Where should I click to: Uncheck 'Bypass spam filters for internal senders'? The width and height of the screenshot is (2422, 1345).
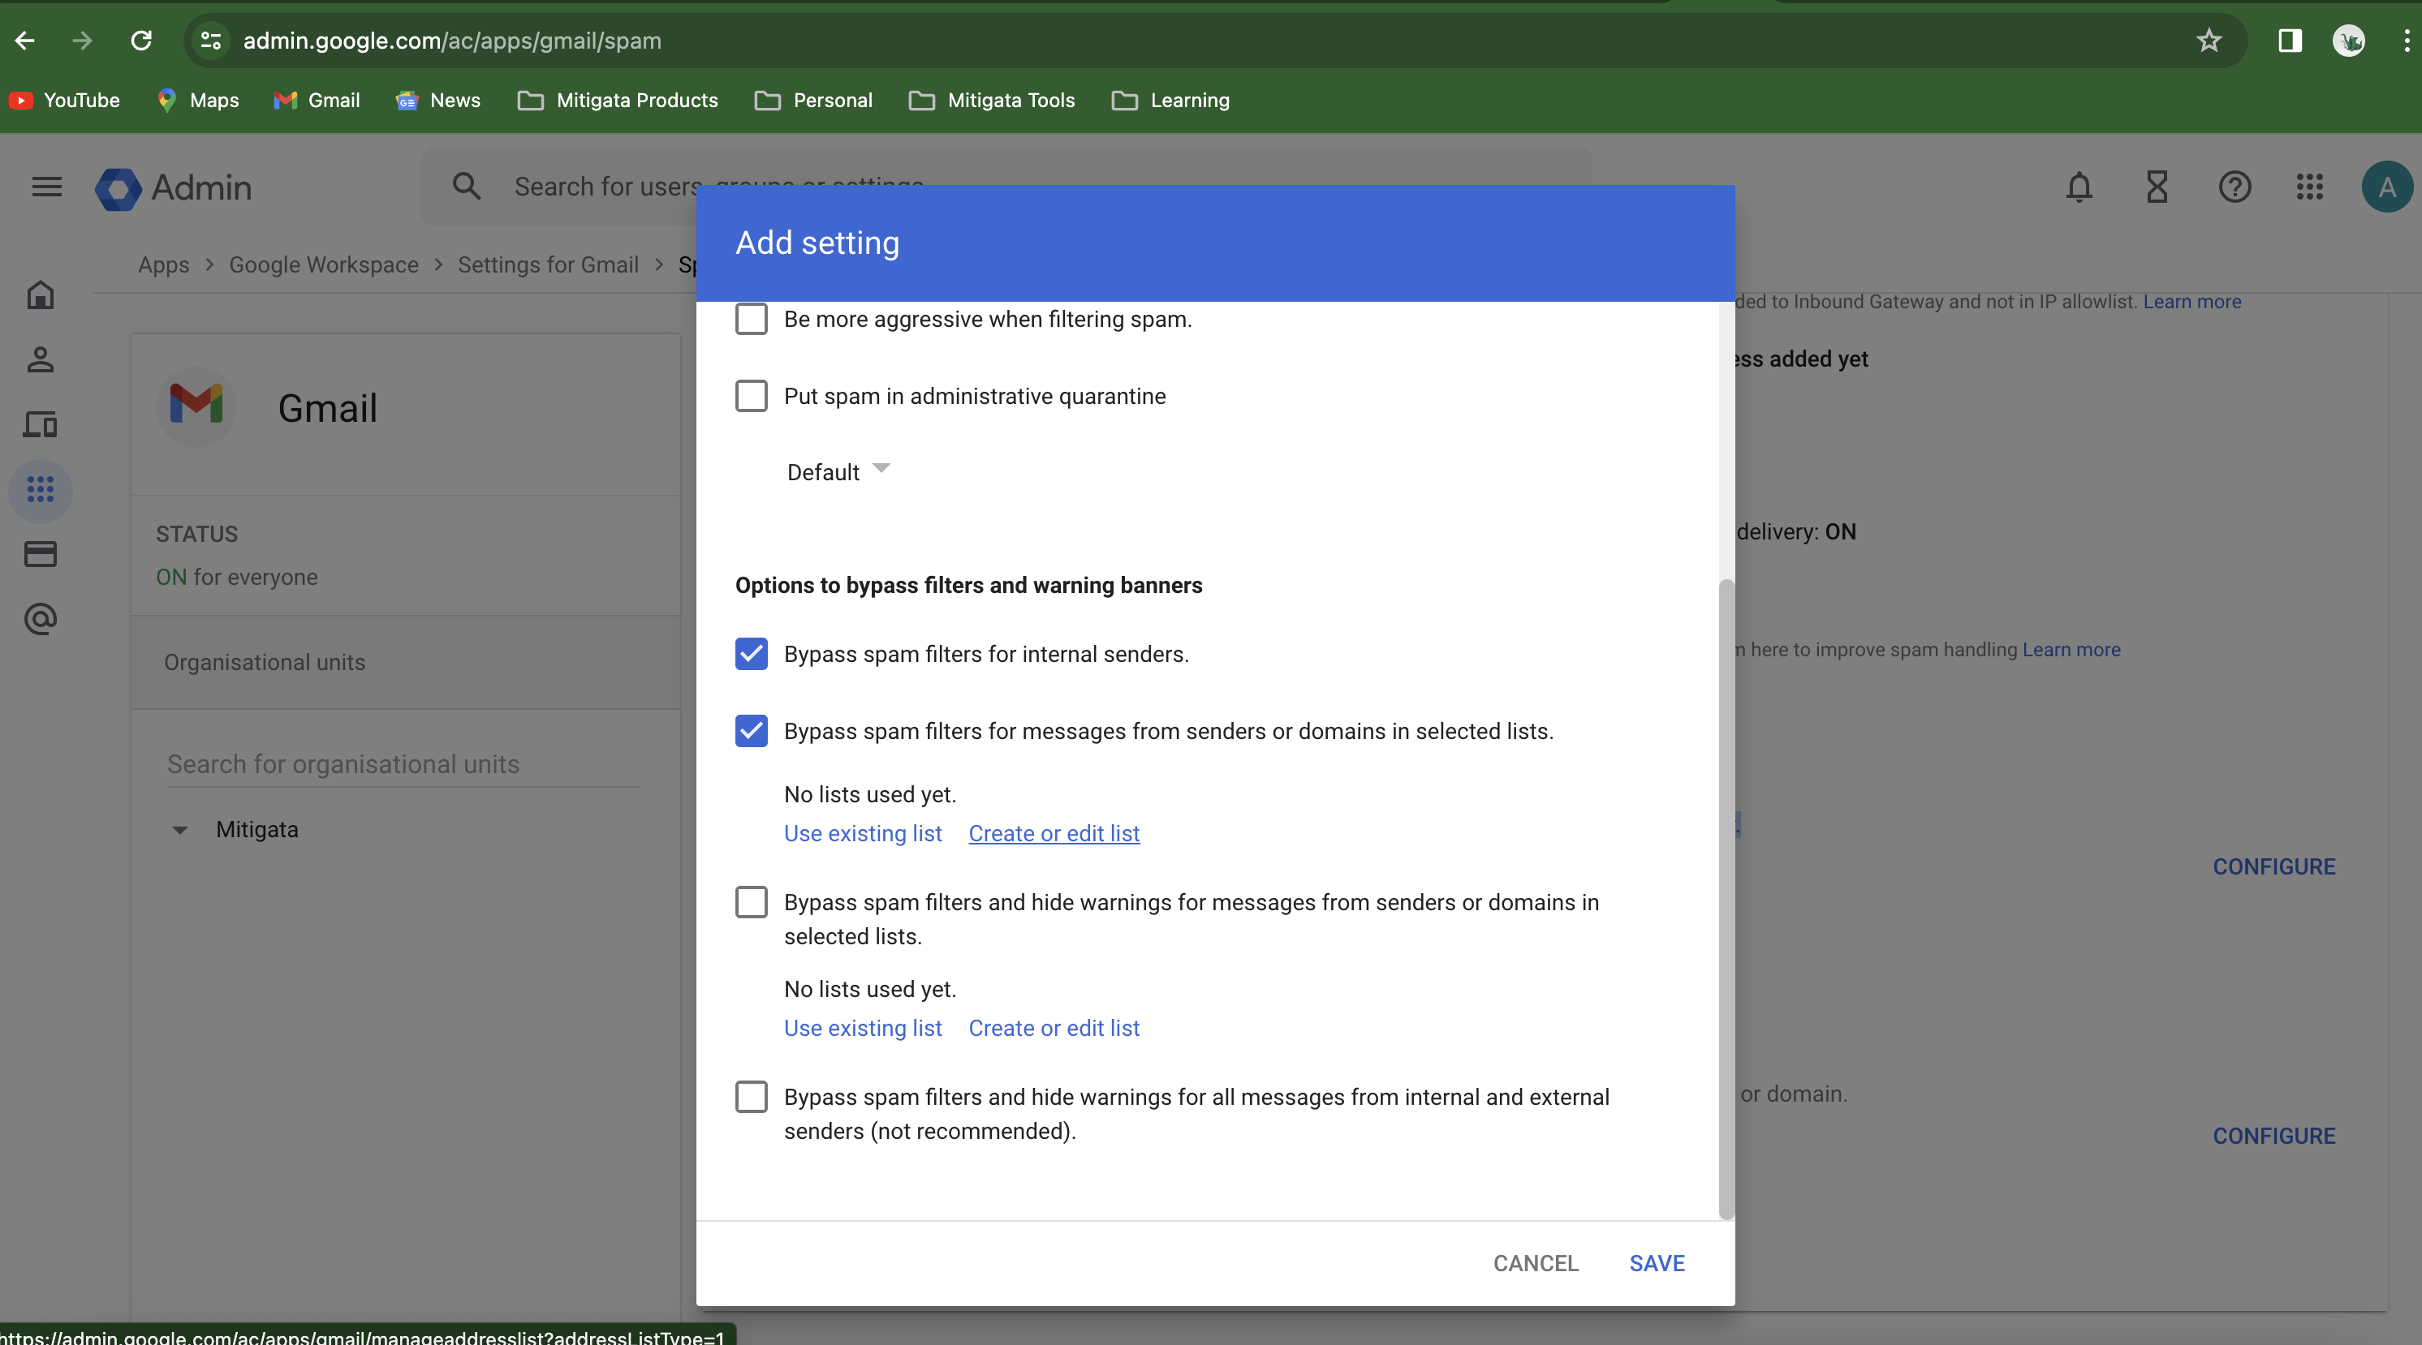[x=752, y=654]
